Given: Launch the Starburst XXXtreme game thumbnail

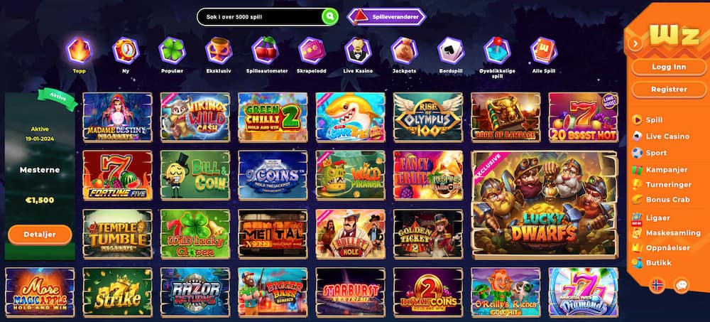Looking at the screenshot, I should tap(351, 292).
